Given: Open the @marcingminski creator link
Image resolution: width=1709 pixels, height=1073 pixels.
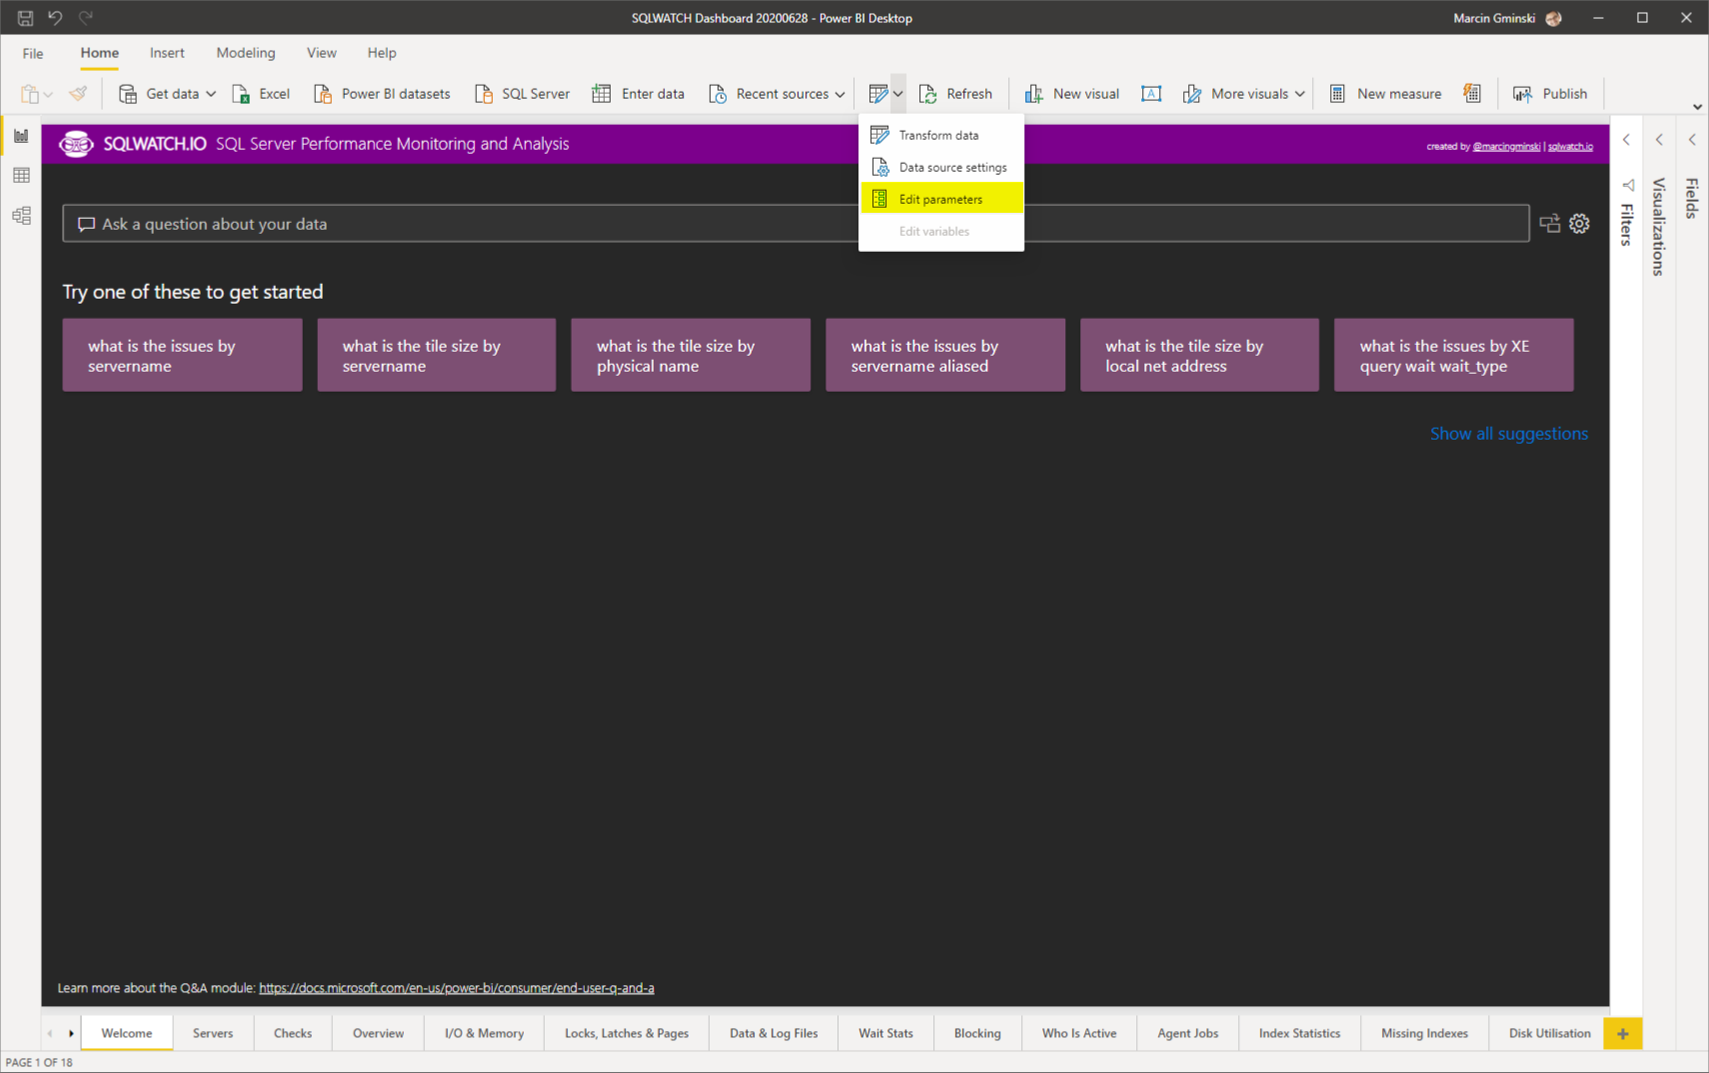Looking at the screenshot, I should coord(1506,147).
